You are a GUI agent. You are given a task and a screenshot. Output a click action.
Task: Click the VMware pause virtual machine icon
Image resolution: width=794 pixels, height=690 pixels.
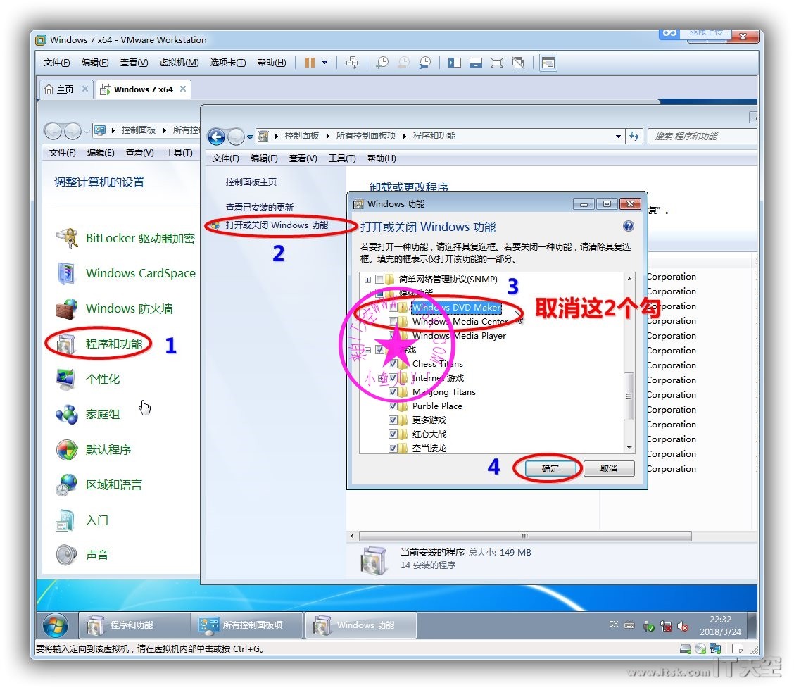310,63
